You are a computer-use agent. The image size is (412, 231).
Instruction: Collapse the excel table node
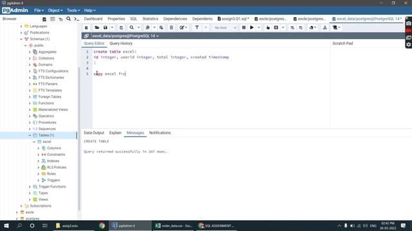[x=34, y=142]
